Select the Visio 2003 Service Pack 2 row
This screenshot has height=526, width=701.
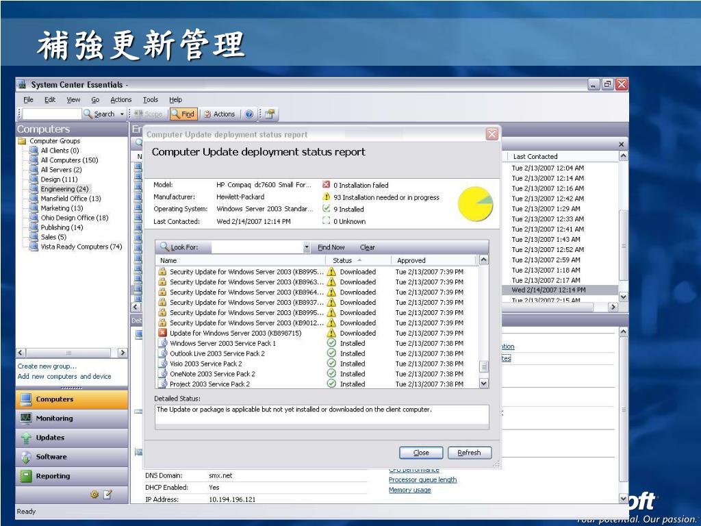point(317,364)
